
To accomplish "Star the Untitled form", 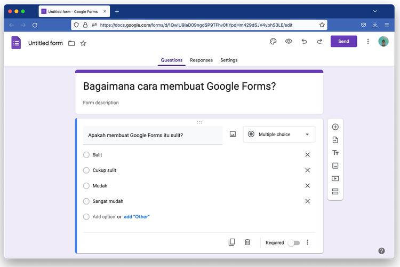I will point(83,43).
